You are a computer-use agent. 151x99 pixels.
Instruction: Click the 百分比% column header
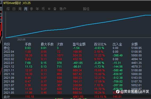[x=100, y=44]
